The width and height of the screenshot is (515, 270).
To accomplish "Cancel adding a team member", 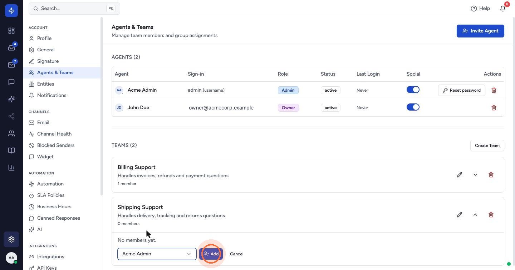I will (237, 254).
